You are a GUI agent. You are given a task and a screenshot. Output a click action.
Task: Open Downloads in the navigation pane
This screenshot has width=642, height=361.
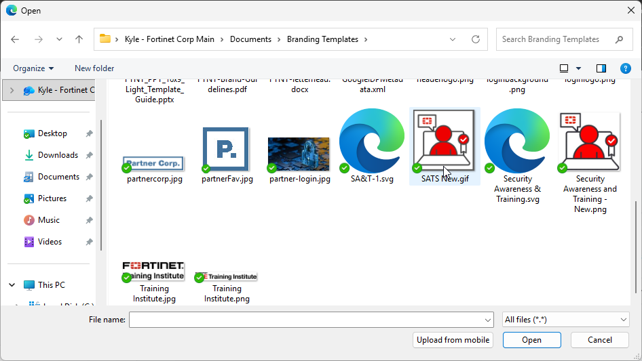[x=58, y=155]
